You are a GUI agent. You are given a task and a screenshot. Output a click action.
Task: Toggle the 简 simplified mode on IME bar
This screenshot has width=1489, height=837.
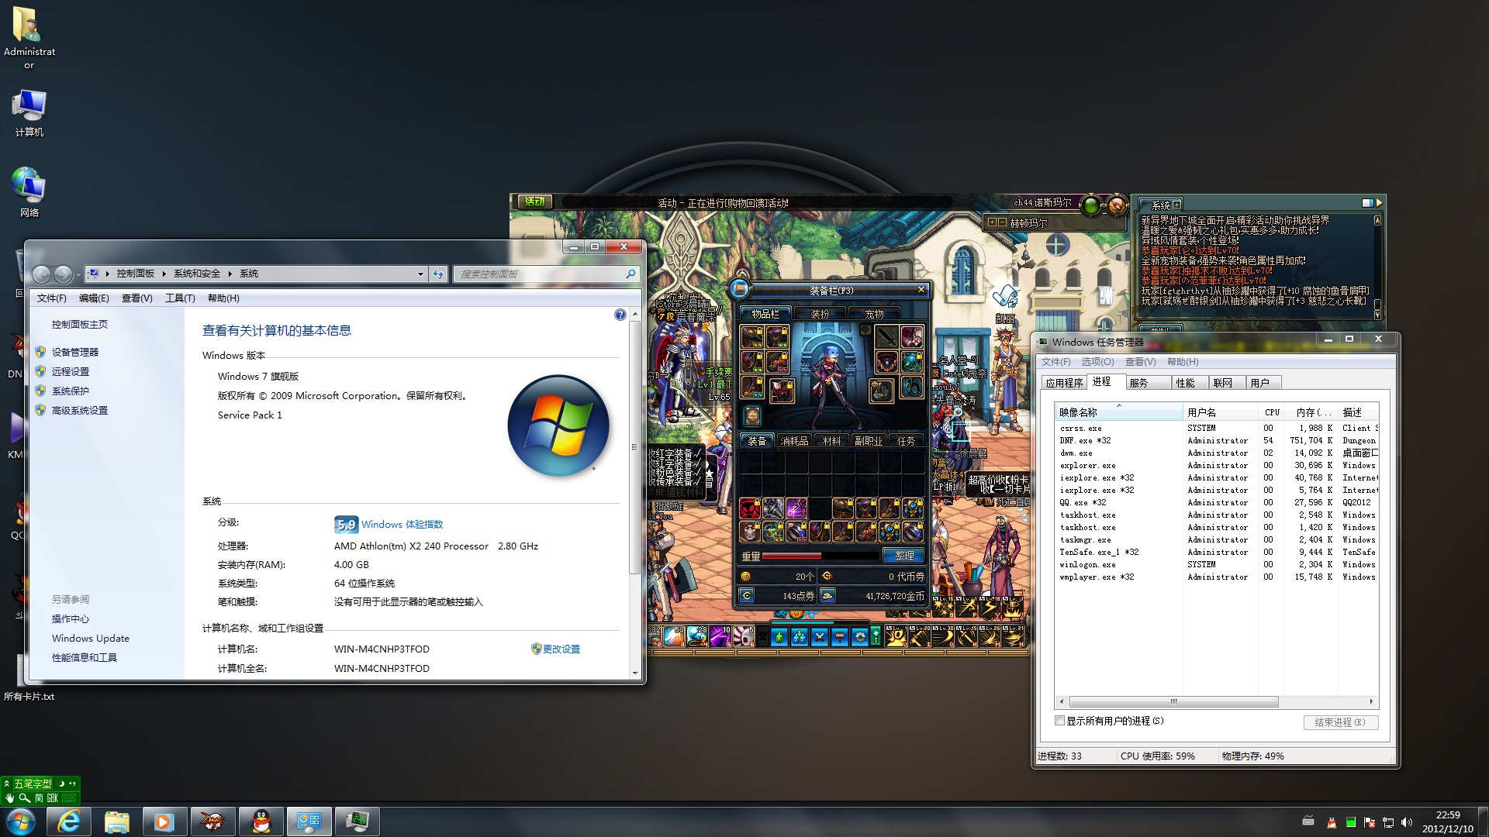click(39, 797)
